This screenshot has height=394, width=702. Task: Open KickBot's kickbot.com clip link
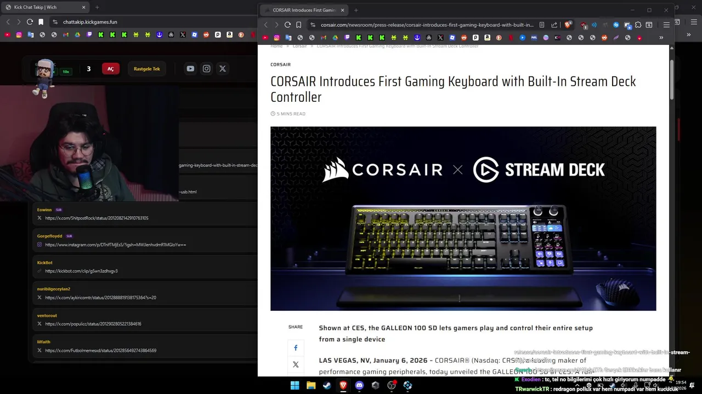point(81,271)
